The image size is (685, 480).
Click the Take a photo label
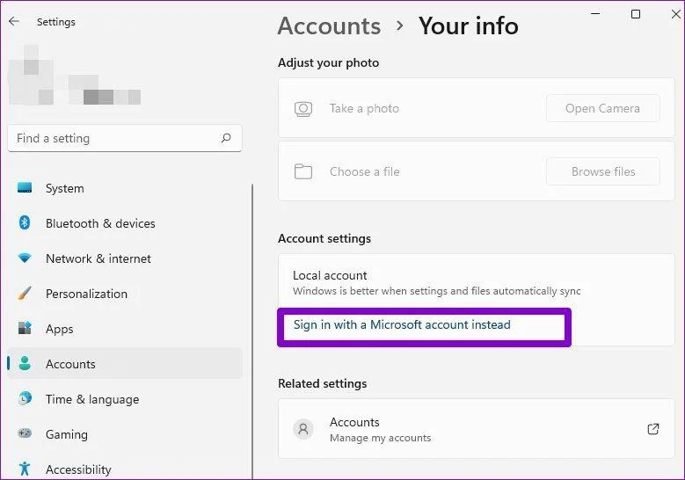364,108
